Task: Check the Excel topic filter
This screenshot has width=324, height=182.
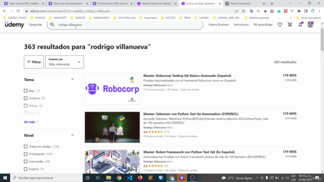Action: tap(26, 113)
